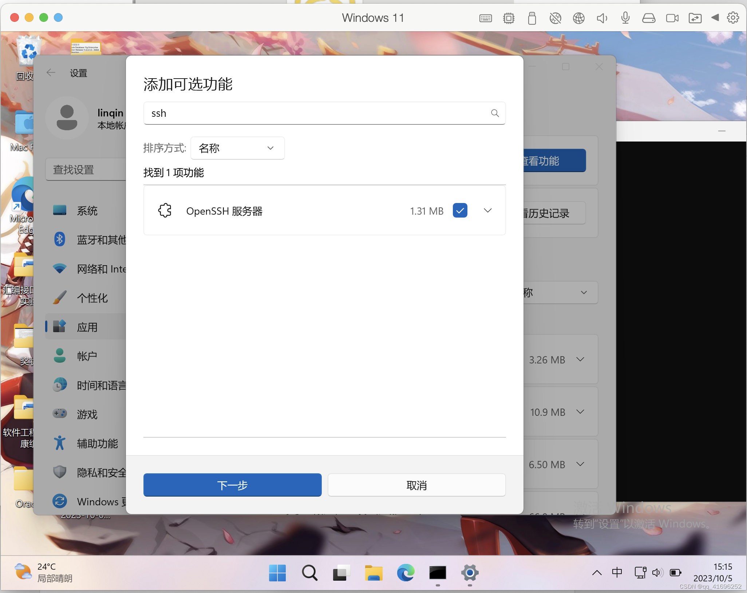Click the taskbar volume icon
The image size is (747, 593).
[x=657, y=573]
